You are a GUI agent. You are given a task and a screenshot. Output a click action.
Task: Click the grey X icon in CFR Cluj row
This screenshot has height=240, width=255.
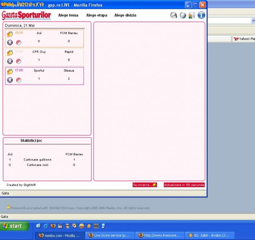[x=10, y=61]
